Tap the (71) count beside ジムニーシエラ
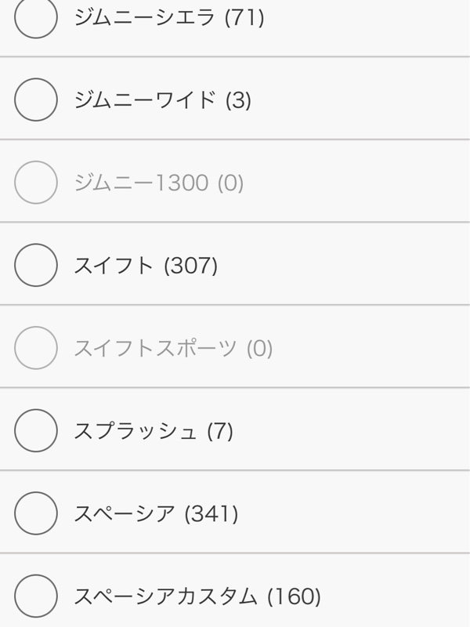This screenshot has width=470, height=627. pos(244,18)
